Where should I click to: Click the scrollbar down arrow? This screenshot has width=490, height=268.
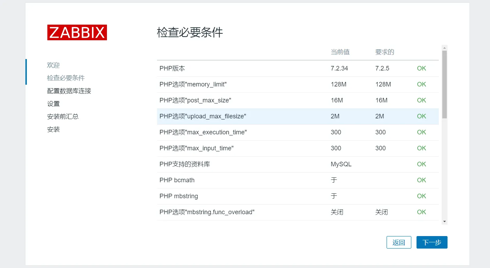(x=444, y=221)
